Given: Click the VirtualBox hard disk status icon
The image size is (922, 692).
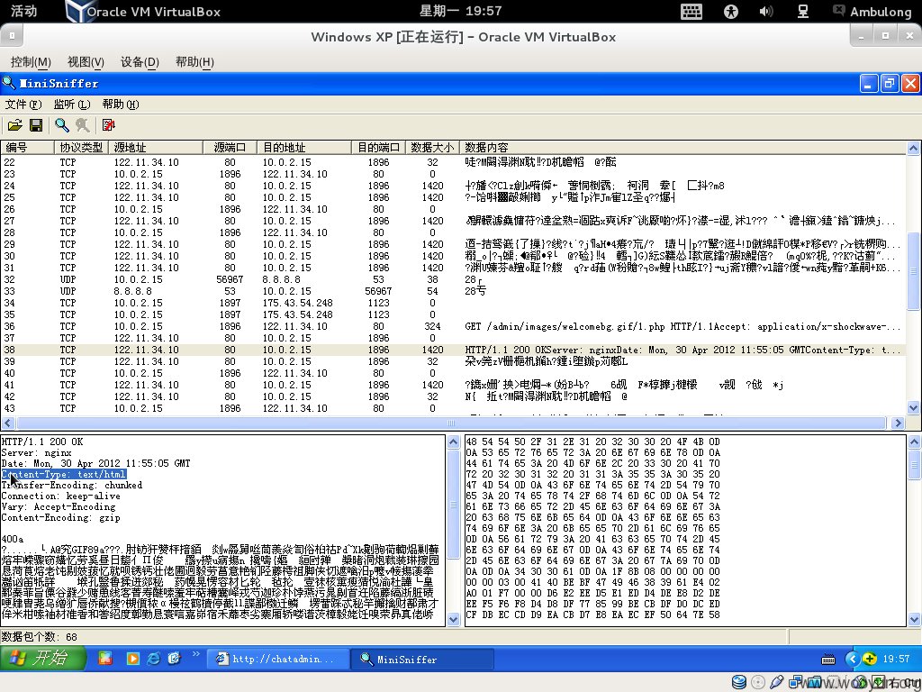Looking at the screenshot, I should tap(739, 682).
